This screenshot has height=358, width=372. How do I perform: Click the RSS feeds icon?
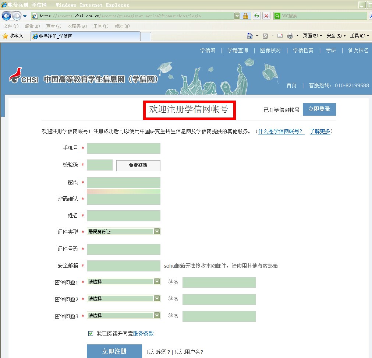pos(265,36)
